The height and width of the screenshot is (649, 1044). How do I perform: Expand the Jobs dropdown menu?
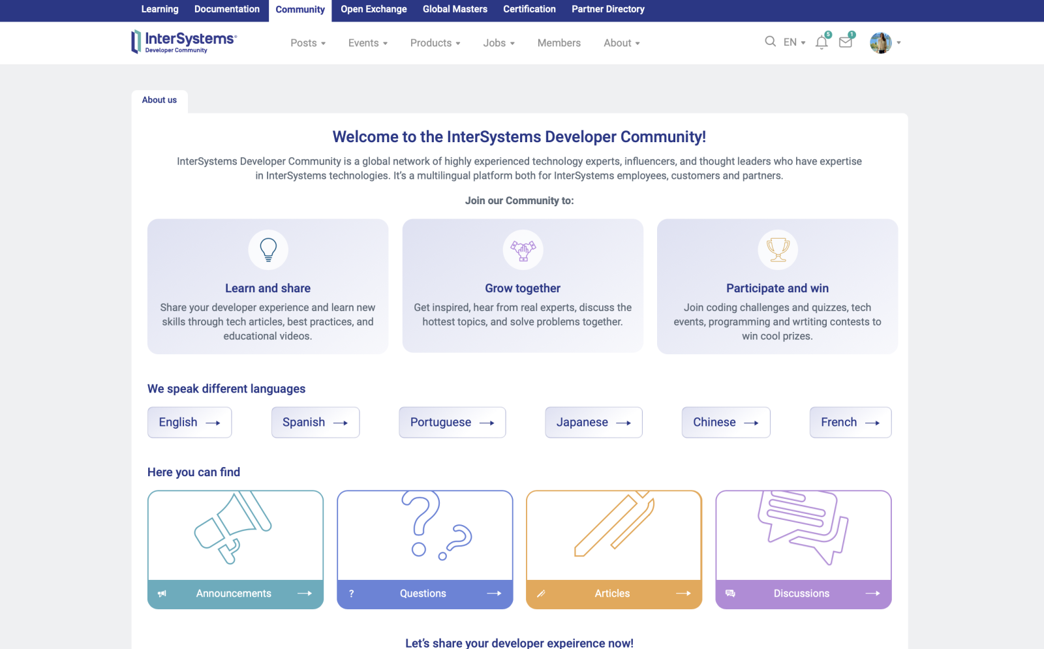499,43
